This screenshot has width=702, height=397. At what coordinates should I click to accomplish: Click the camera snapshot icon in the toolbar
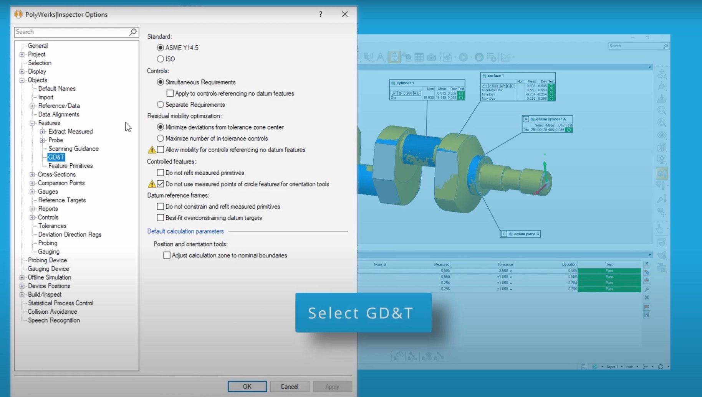pyautogui.click(x=431, y=58)
